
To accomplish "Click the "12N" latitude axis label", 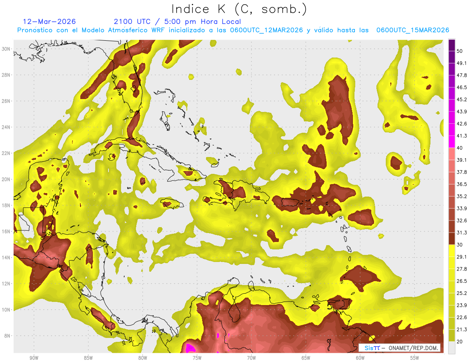I will (6, 284).
